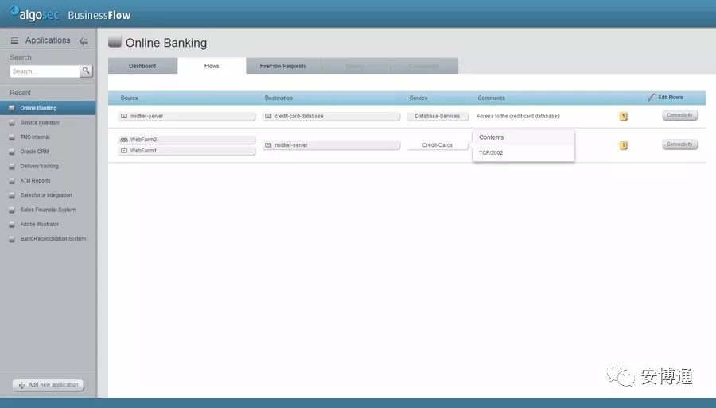Click the Edit Flows pencil icon

(x=652, y=98)
